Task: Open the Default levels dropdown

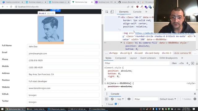Action: [168, 99]
